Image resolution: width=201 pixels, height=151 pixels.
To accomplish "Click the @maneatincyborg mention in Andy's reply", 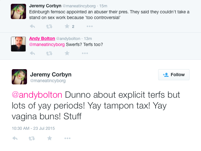I will point(47,44).
